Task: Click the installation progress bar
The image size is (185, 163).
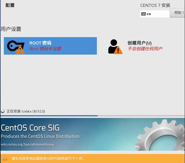Action: (x=92, y=116)
